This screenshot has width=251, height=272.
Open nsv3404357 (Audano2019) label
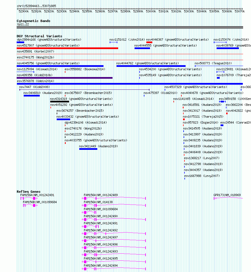pyautogui.click(x=203, y=170)
